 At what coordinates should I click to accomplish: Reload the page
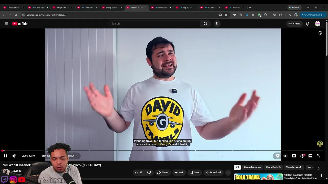(x=16, y=15)
